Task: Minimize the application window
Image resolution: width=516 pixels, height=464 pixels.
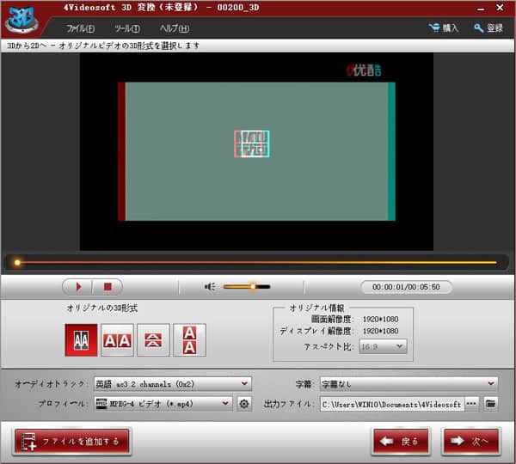Action: point(481,9)
